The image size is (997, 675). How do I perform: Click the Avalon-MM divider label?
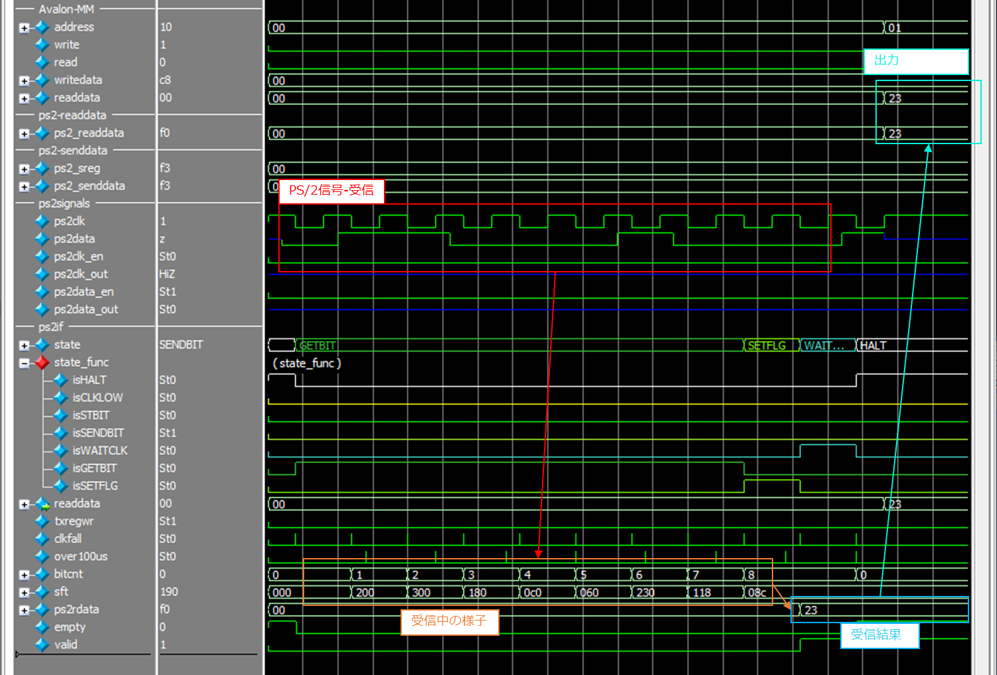click(66, 9)
